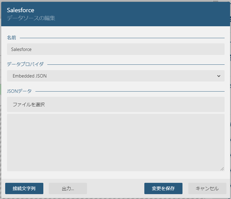
Task: Click the 出力... button
Action: click(x=68, y=188)
